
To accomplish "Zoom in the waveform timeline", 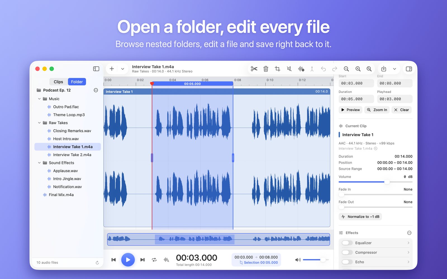I will pos(358,69).
